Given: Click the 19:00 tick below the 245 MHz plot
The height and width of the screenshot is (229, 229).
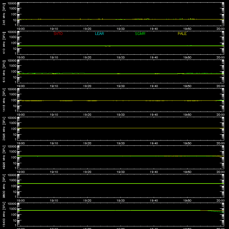Looking at the screenshot, I should click(21, 29).
